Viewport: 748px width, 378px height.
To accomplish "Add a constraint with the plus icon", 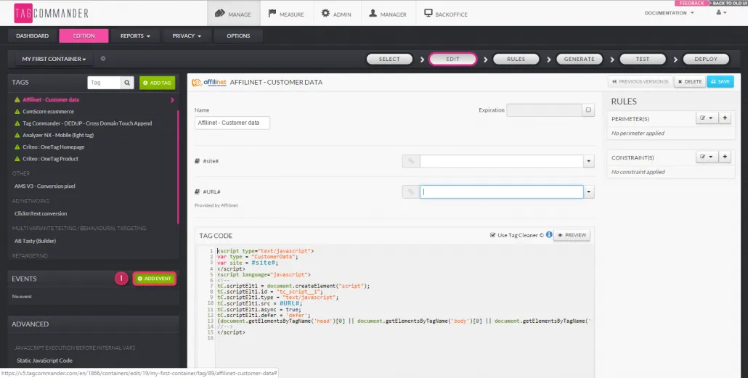I will pos(725,157).
